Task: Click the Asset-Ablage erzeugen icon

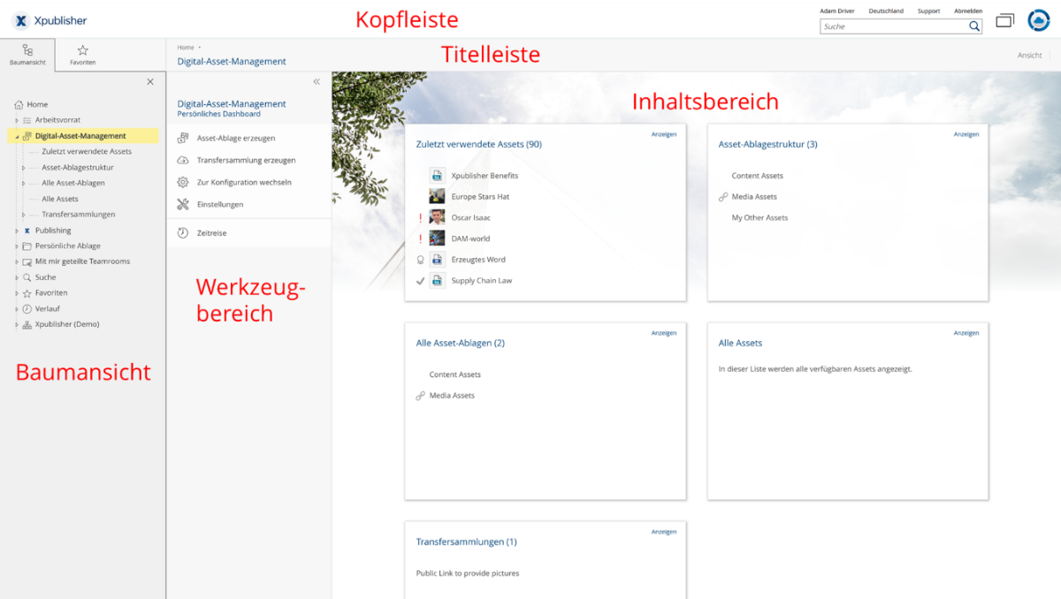Action: (x=183, y=138)
